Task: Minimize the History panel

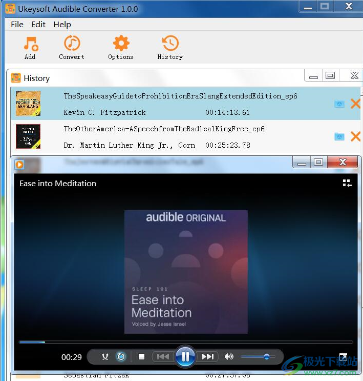Action: point(313,76)
